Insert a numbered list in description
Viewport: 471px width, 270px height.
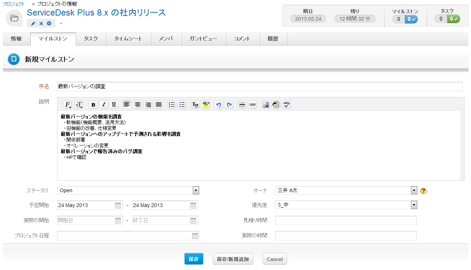click(x=172, y=105)
